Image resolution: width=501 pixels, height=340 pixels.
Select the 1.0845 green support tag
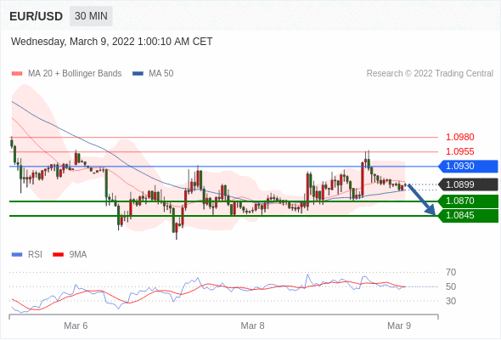point(468,216)
